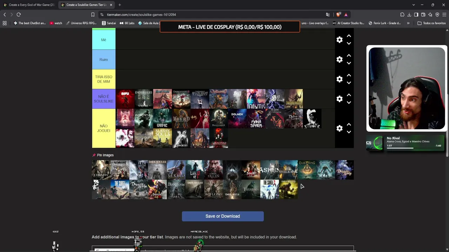Image resolution: width=449 pixels, height=252 pixels.
Task: Go back to the previous page
Action: (x=5, y=15)
